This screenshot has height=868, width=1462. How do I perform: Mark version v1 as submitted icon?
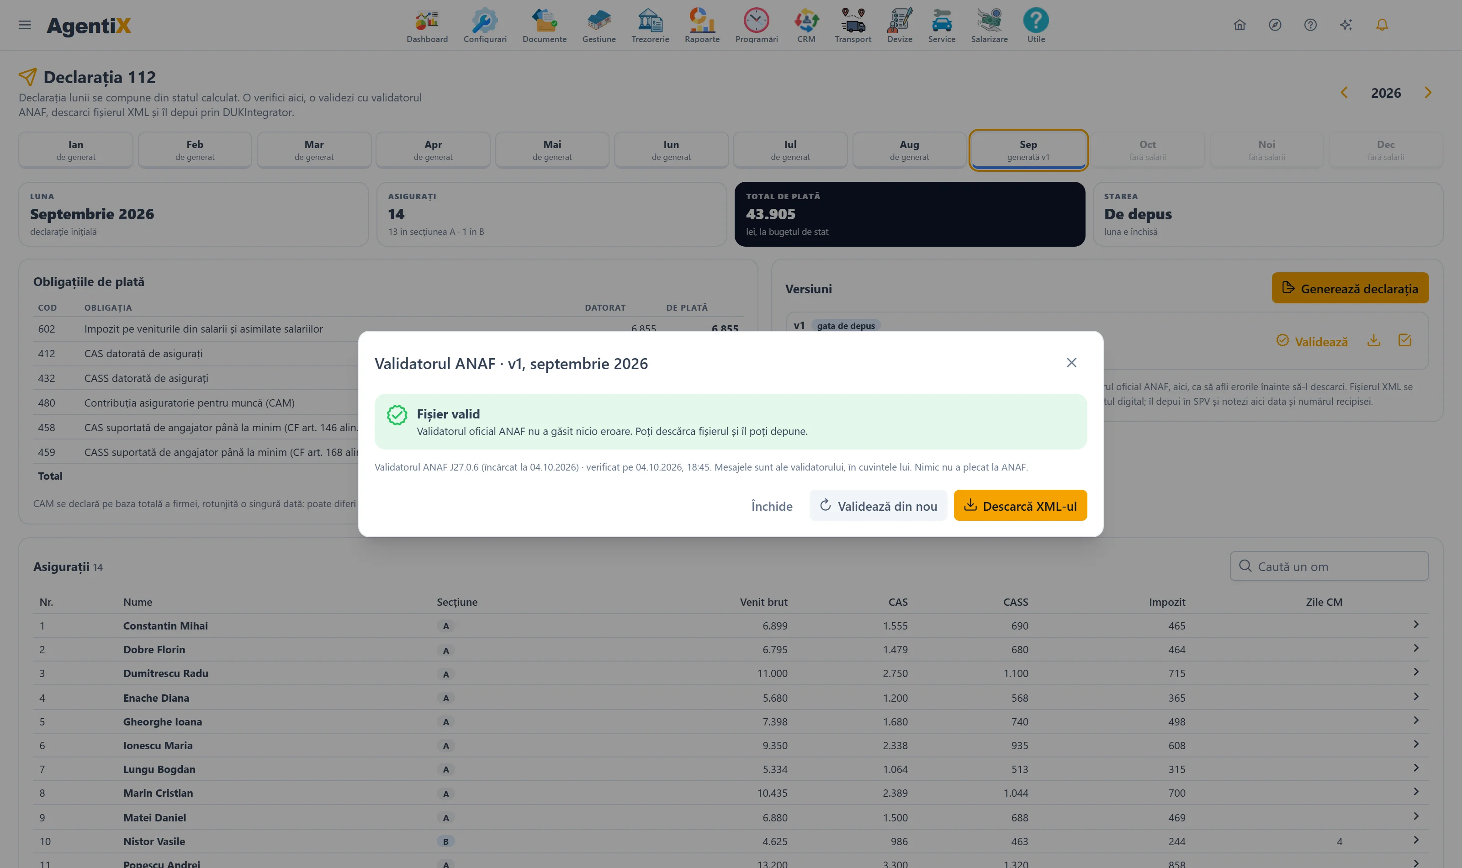pos(1405,340)
